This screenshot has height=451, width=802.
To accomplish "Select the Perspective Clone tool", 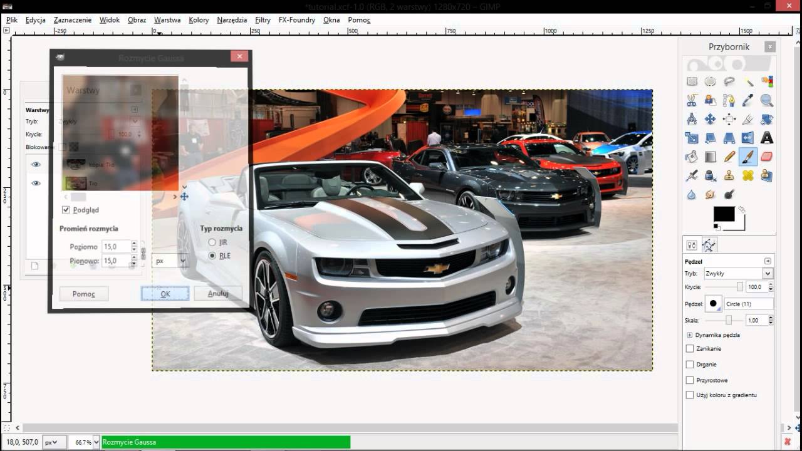I will (x=767, y=175).
